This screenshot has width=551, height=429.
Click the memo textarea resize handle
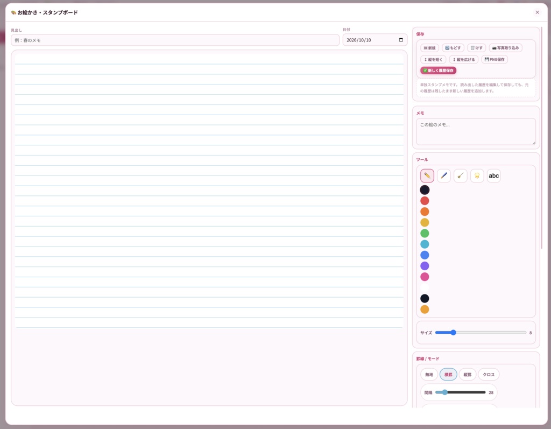(x=533, y=143)
